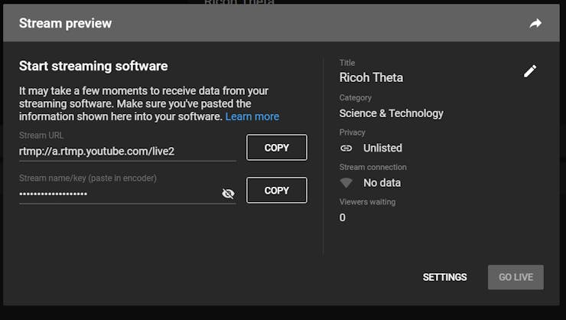Screen dimensions: 566x320
Task: Click the link icon beside Unlisted
Action: (346, 148)
